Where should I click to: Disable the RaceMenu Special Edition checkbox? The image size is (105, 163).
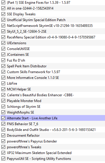click(x=3, y=37)
